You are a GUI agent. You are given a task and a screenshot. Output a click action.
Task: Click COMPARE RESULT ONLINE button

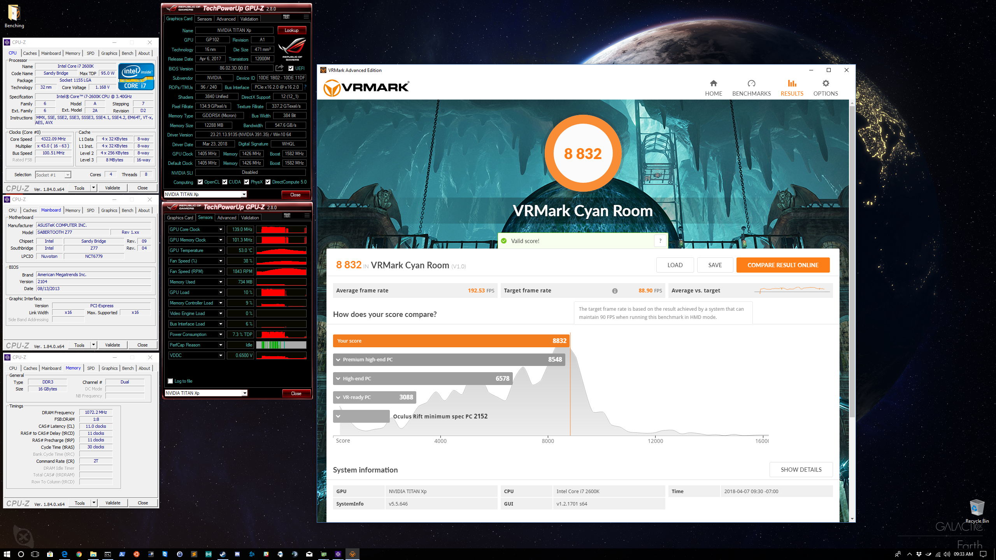tap(783, 265)
